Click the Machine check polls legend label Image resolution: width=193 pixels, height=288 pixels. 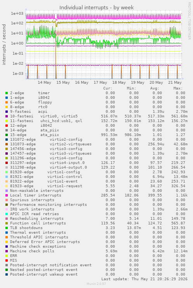[32, 251]
